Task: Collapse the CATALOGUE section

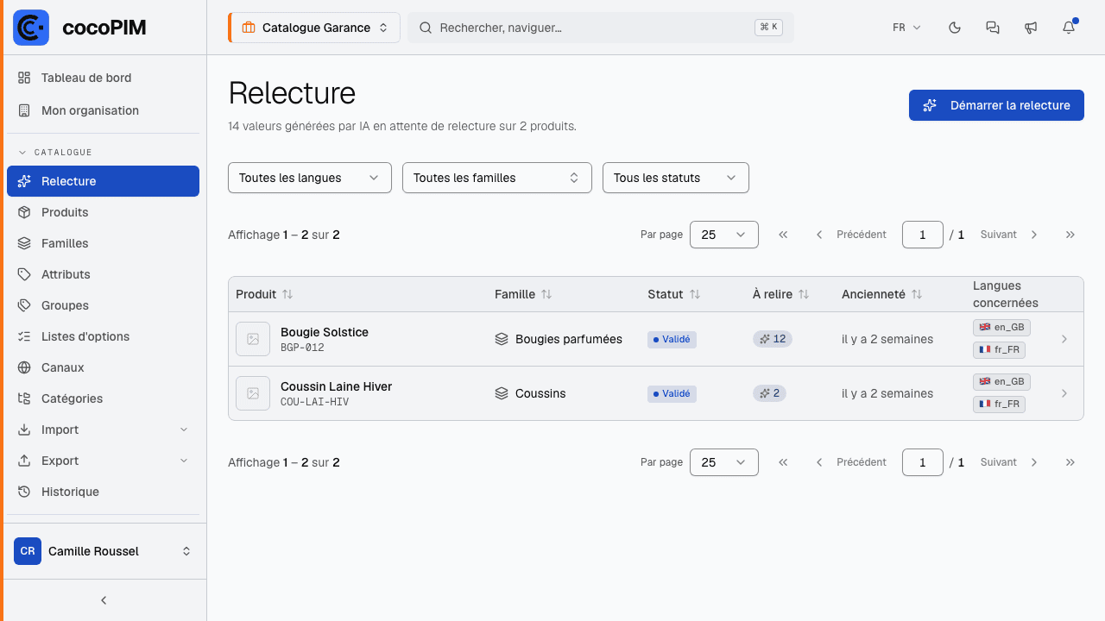Action: 55,153
